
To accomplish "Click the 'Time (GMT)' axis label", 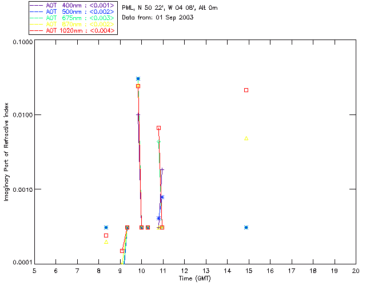I will [195, 279].
